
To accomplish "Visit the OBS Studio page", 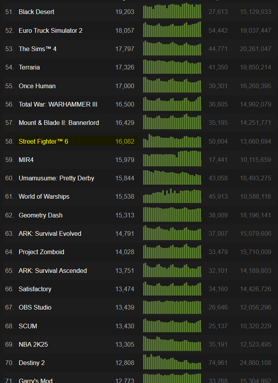I will point(35,307).
